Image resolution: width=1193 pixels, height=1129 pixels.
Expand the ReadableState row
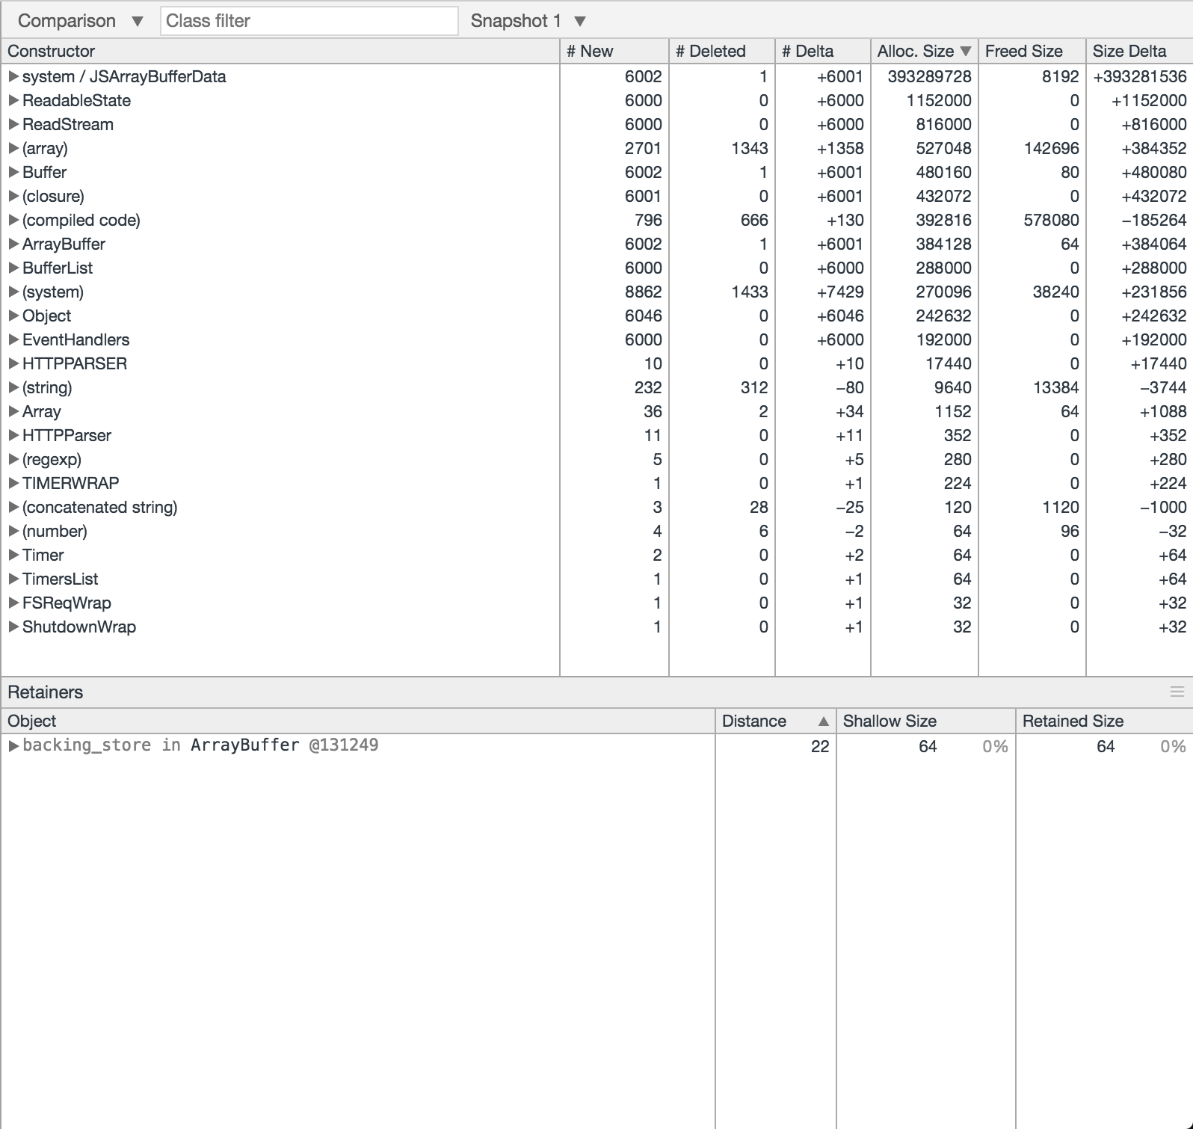tap(13, 100)
